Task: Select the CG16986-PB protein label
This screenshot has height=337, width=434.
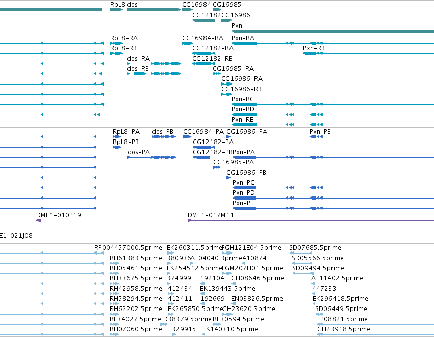Action: (246, 173)
